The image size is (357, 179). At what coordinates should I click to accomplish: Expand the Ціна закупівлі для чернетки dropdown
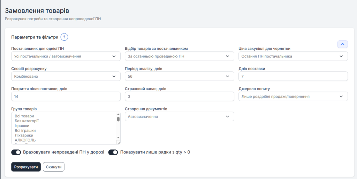[x=293, y=56]
